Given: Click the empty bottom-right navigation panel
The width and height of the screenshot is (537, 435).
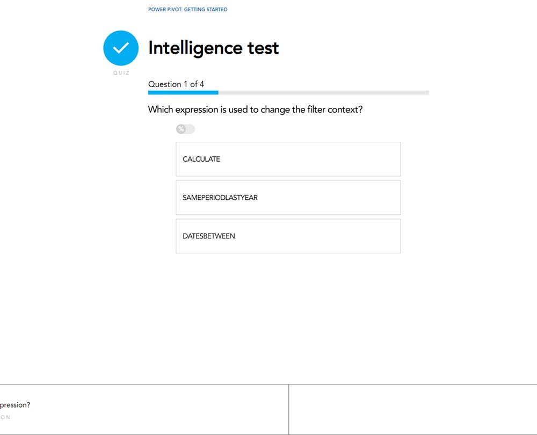Looking at the screenshot, I should click(x=412, y=409).
